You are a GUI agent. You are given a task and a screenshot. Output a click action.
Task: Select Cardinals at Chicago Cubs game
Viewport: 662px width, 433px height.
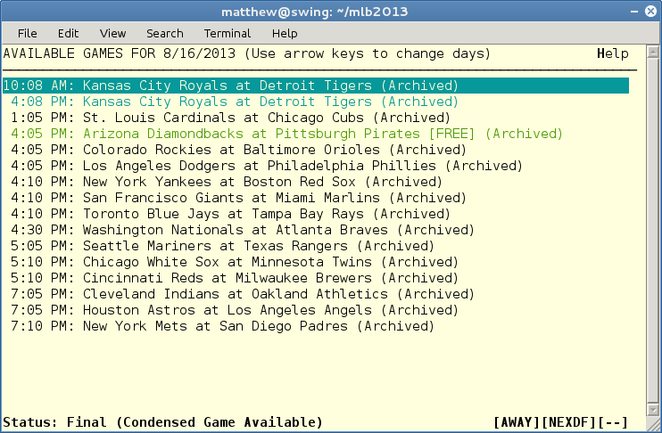click(230, 118)
